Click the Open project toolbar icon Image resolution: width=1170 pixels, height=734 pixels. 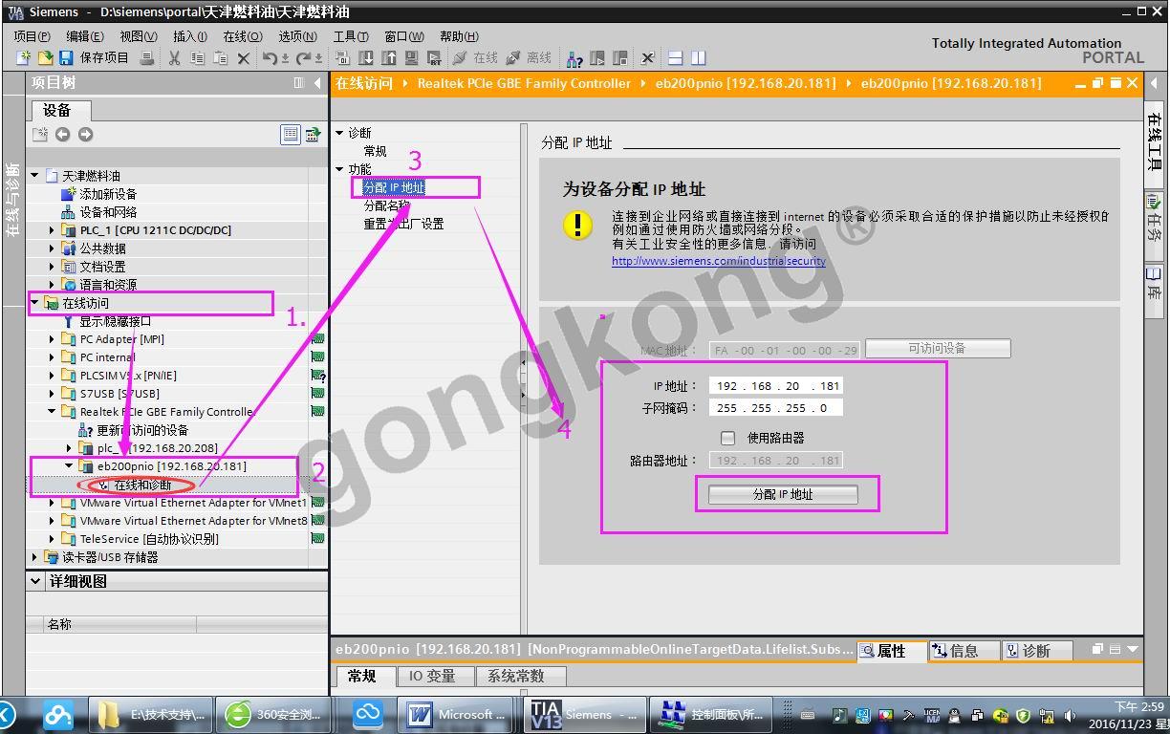point(45,58)
